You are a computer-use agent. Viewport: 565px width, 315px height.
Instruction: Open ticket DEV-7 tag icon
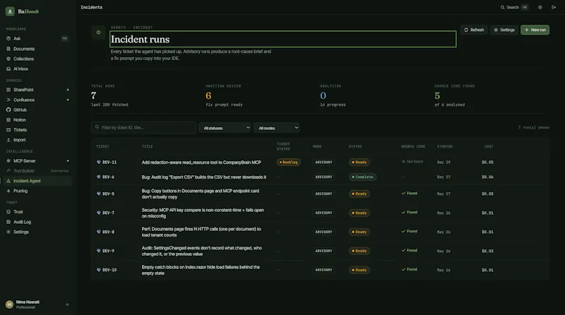(99, 213)
